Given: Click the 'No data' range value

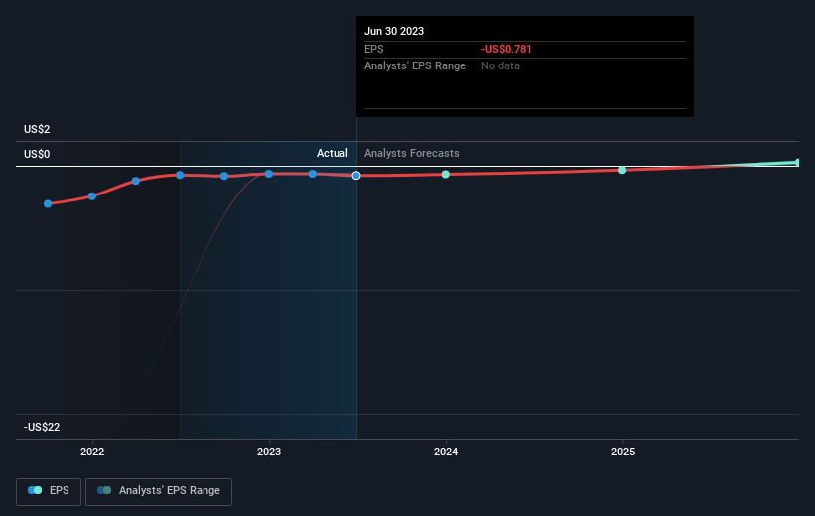Looking at the screenshot, I should [500, 66].
